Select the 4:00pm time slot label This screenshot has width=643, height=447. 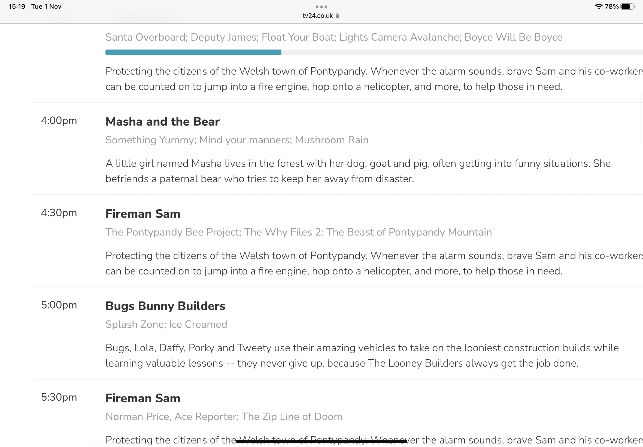59,121
